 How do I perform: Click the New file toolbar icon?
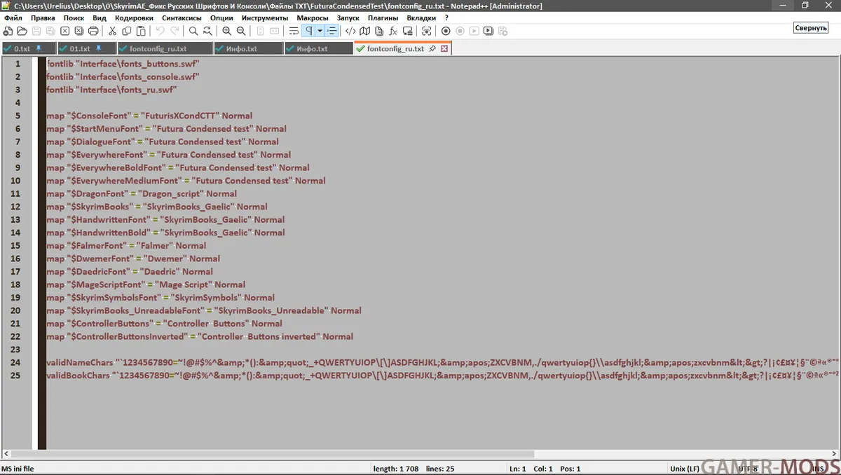[x=8, y=32]
